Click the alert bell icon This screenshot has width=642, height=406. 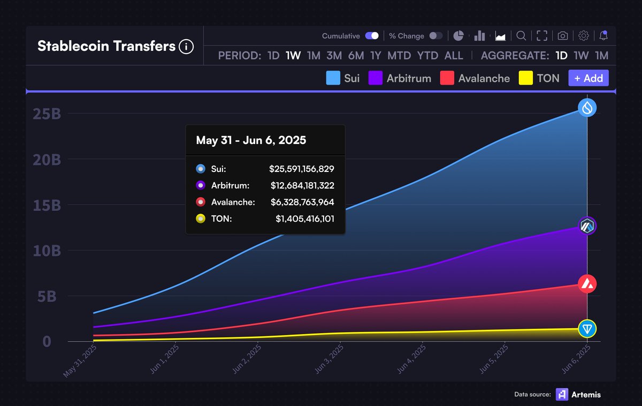click(x=603, y=36)
